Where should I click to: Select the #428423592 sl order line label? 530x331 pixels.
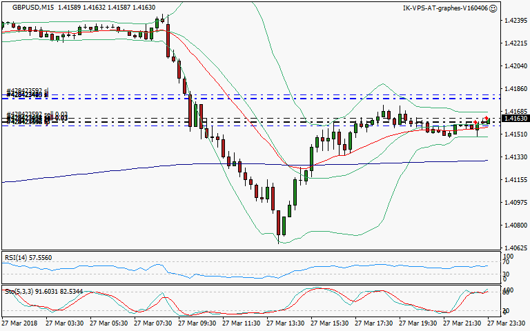click(x=28, y=91)
